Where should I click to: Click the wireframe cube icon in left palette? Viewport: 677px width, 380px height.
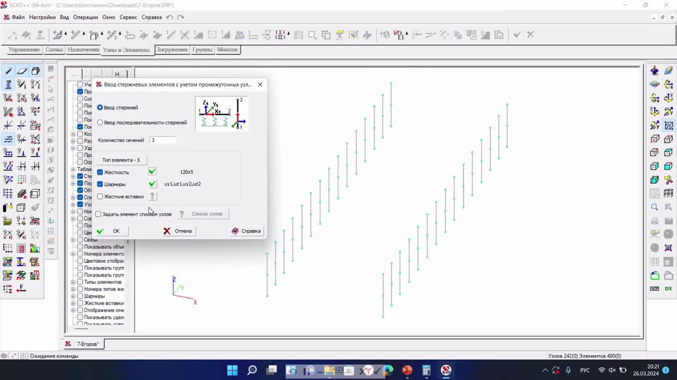pos(22,207)
